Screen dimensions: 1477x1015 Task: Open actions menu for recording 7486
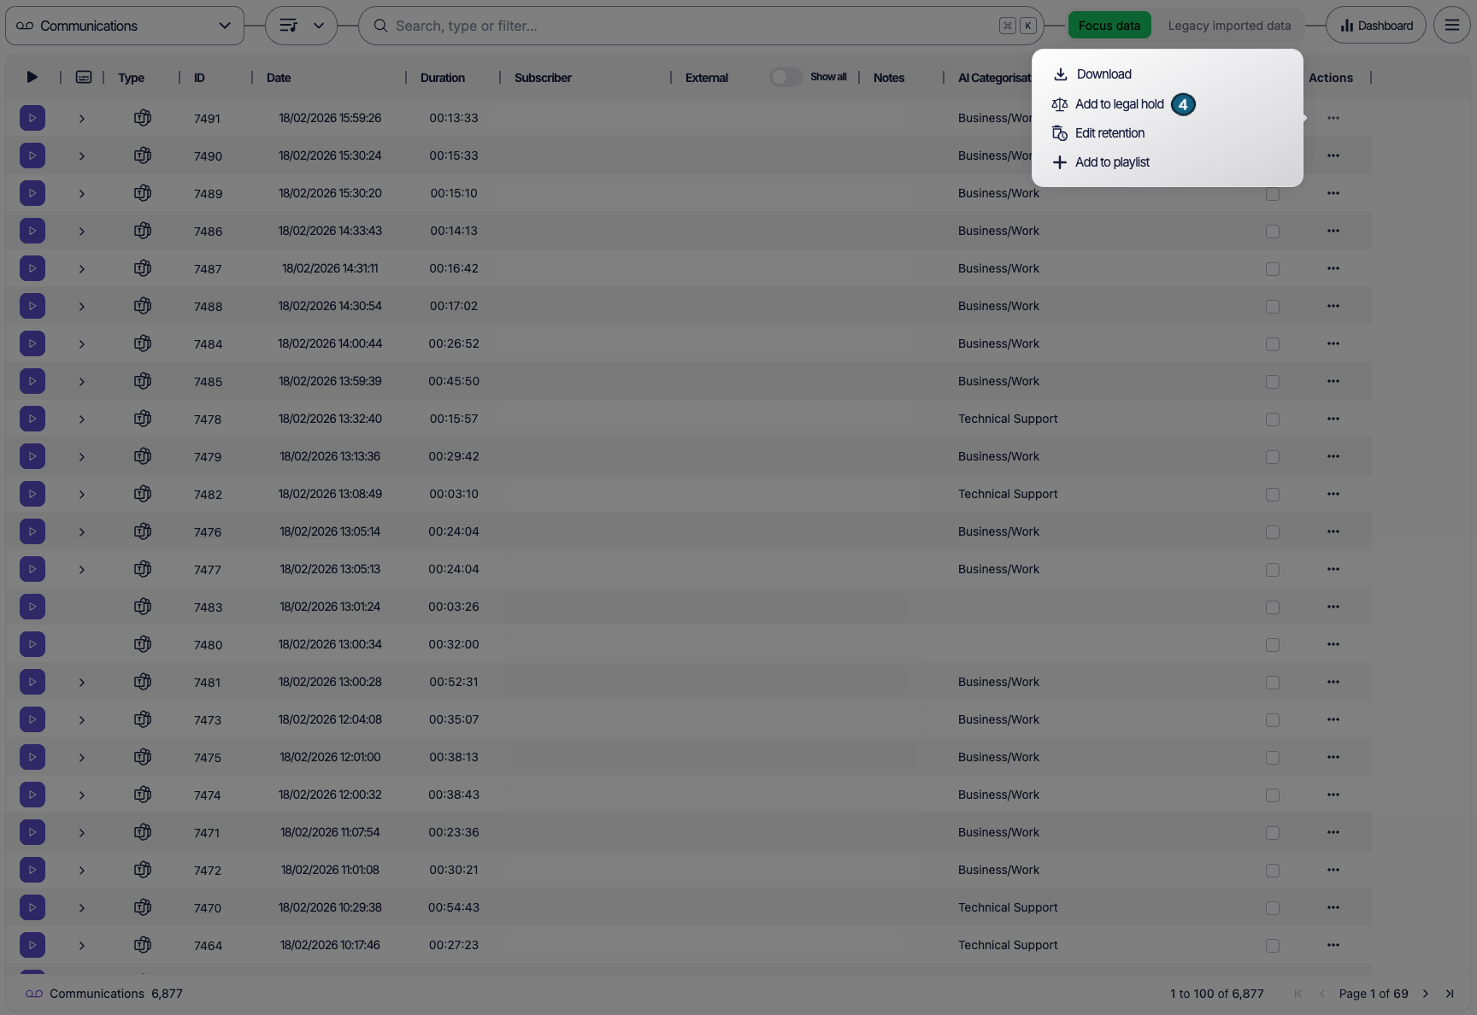point(1333,231)
